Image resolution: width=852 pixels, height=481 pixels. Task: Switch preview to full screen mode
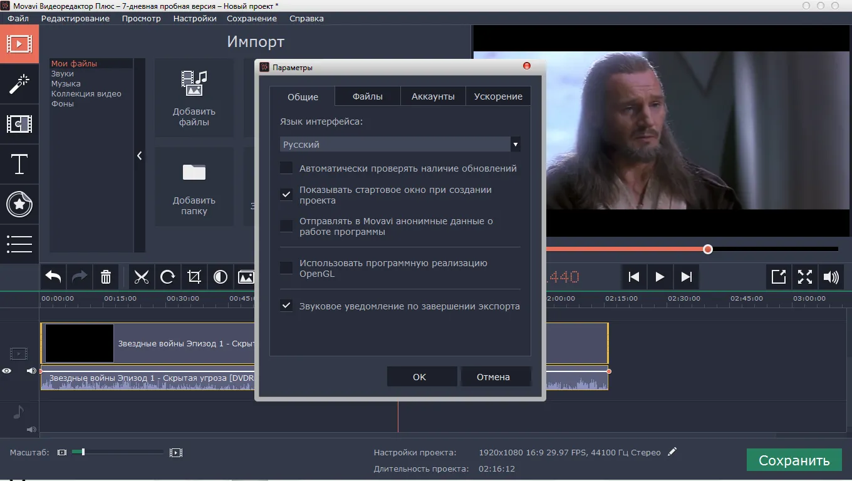(805, 277)
